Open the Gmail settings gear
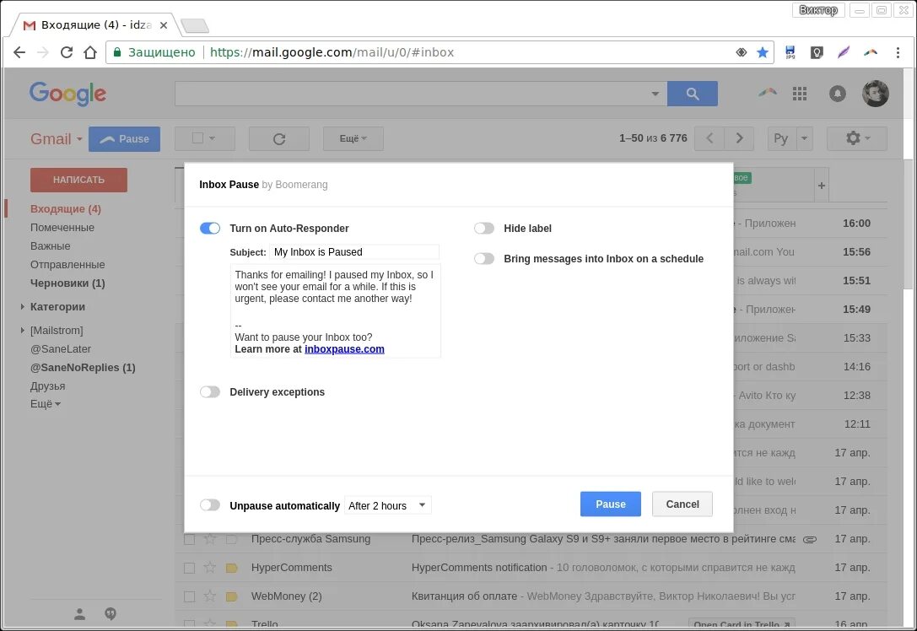Image resolution: width=917 pixels, height=631 pixels. [857, 138]
